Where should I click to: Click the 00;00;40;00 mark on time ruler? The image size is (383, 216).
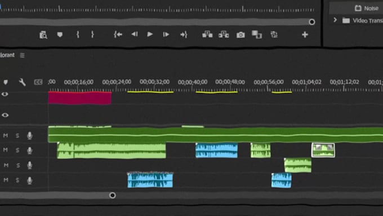click(x=193, y=82)
